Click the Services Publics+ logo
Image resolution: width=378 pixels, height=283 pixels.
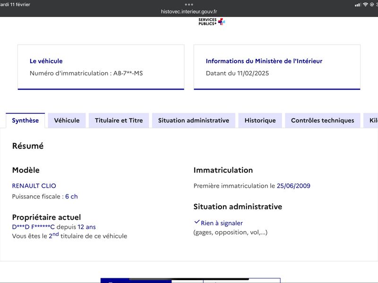pyautogui.click(x=212, y=22)
